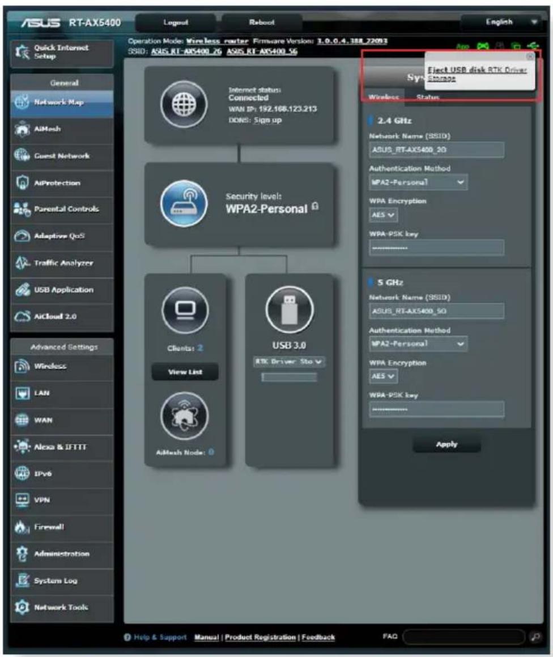Click the WAN IP 192.168.123.213 text
This screenshot has width=553, height=657.
point(287,109)
